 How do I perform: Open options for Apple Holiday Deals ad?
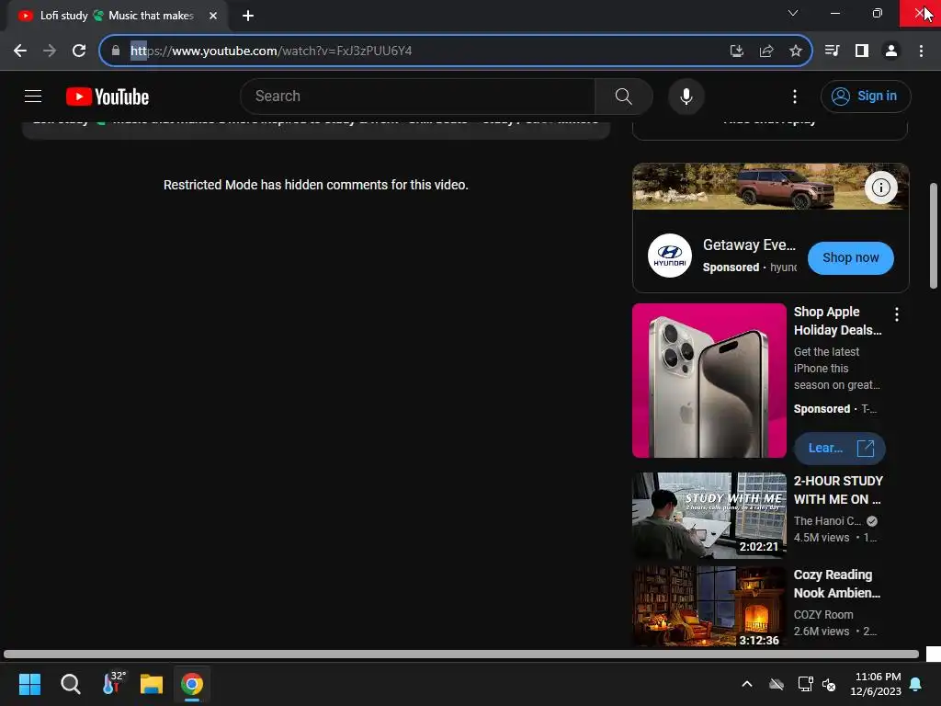pos(896,314)
